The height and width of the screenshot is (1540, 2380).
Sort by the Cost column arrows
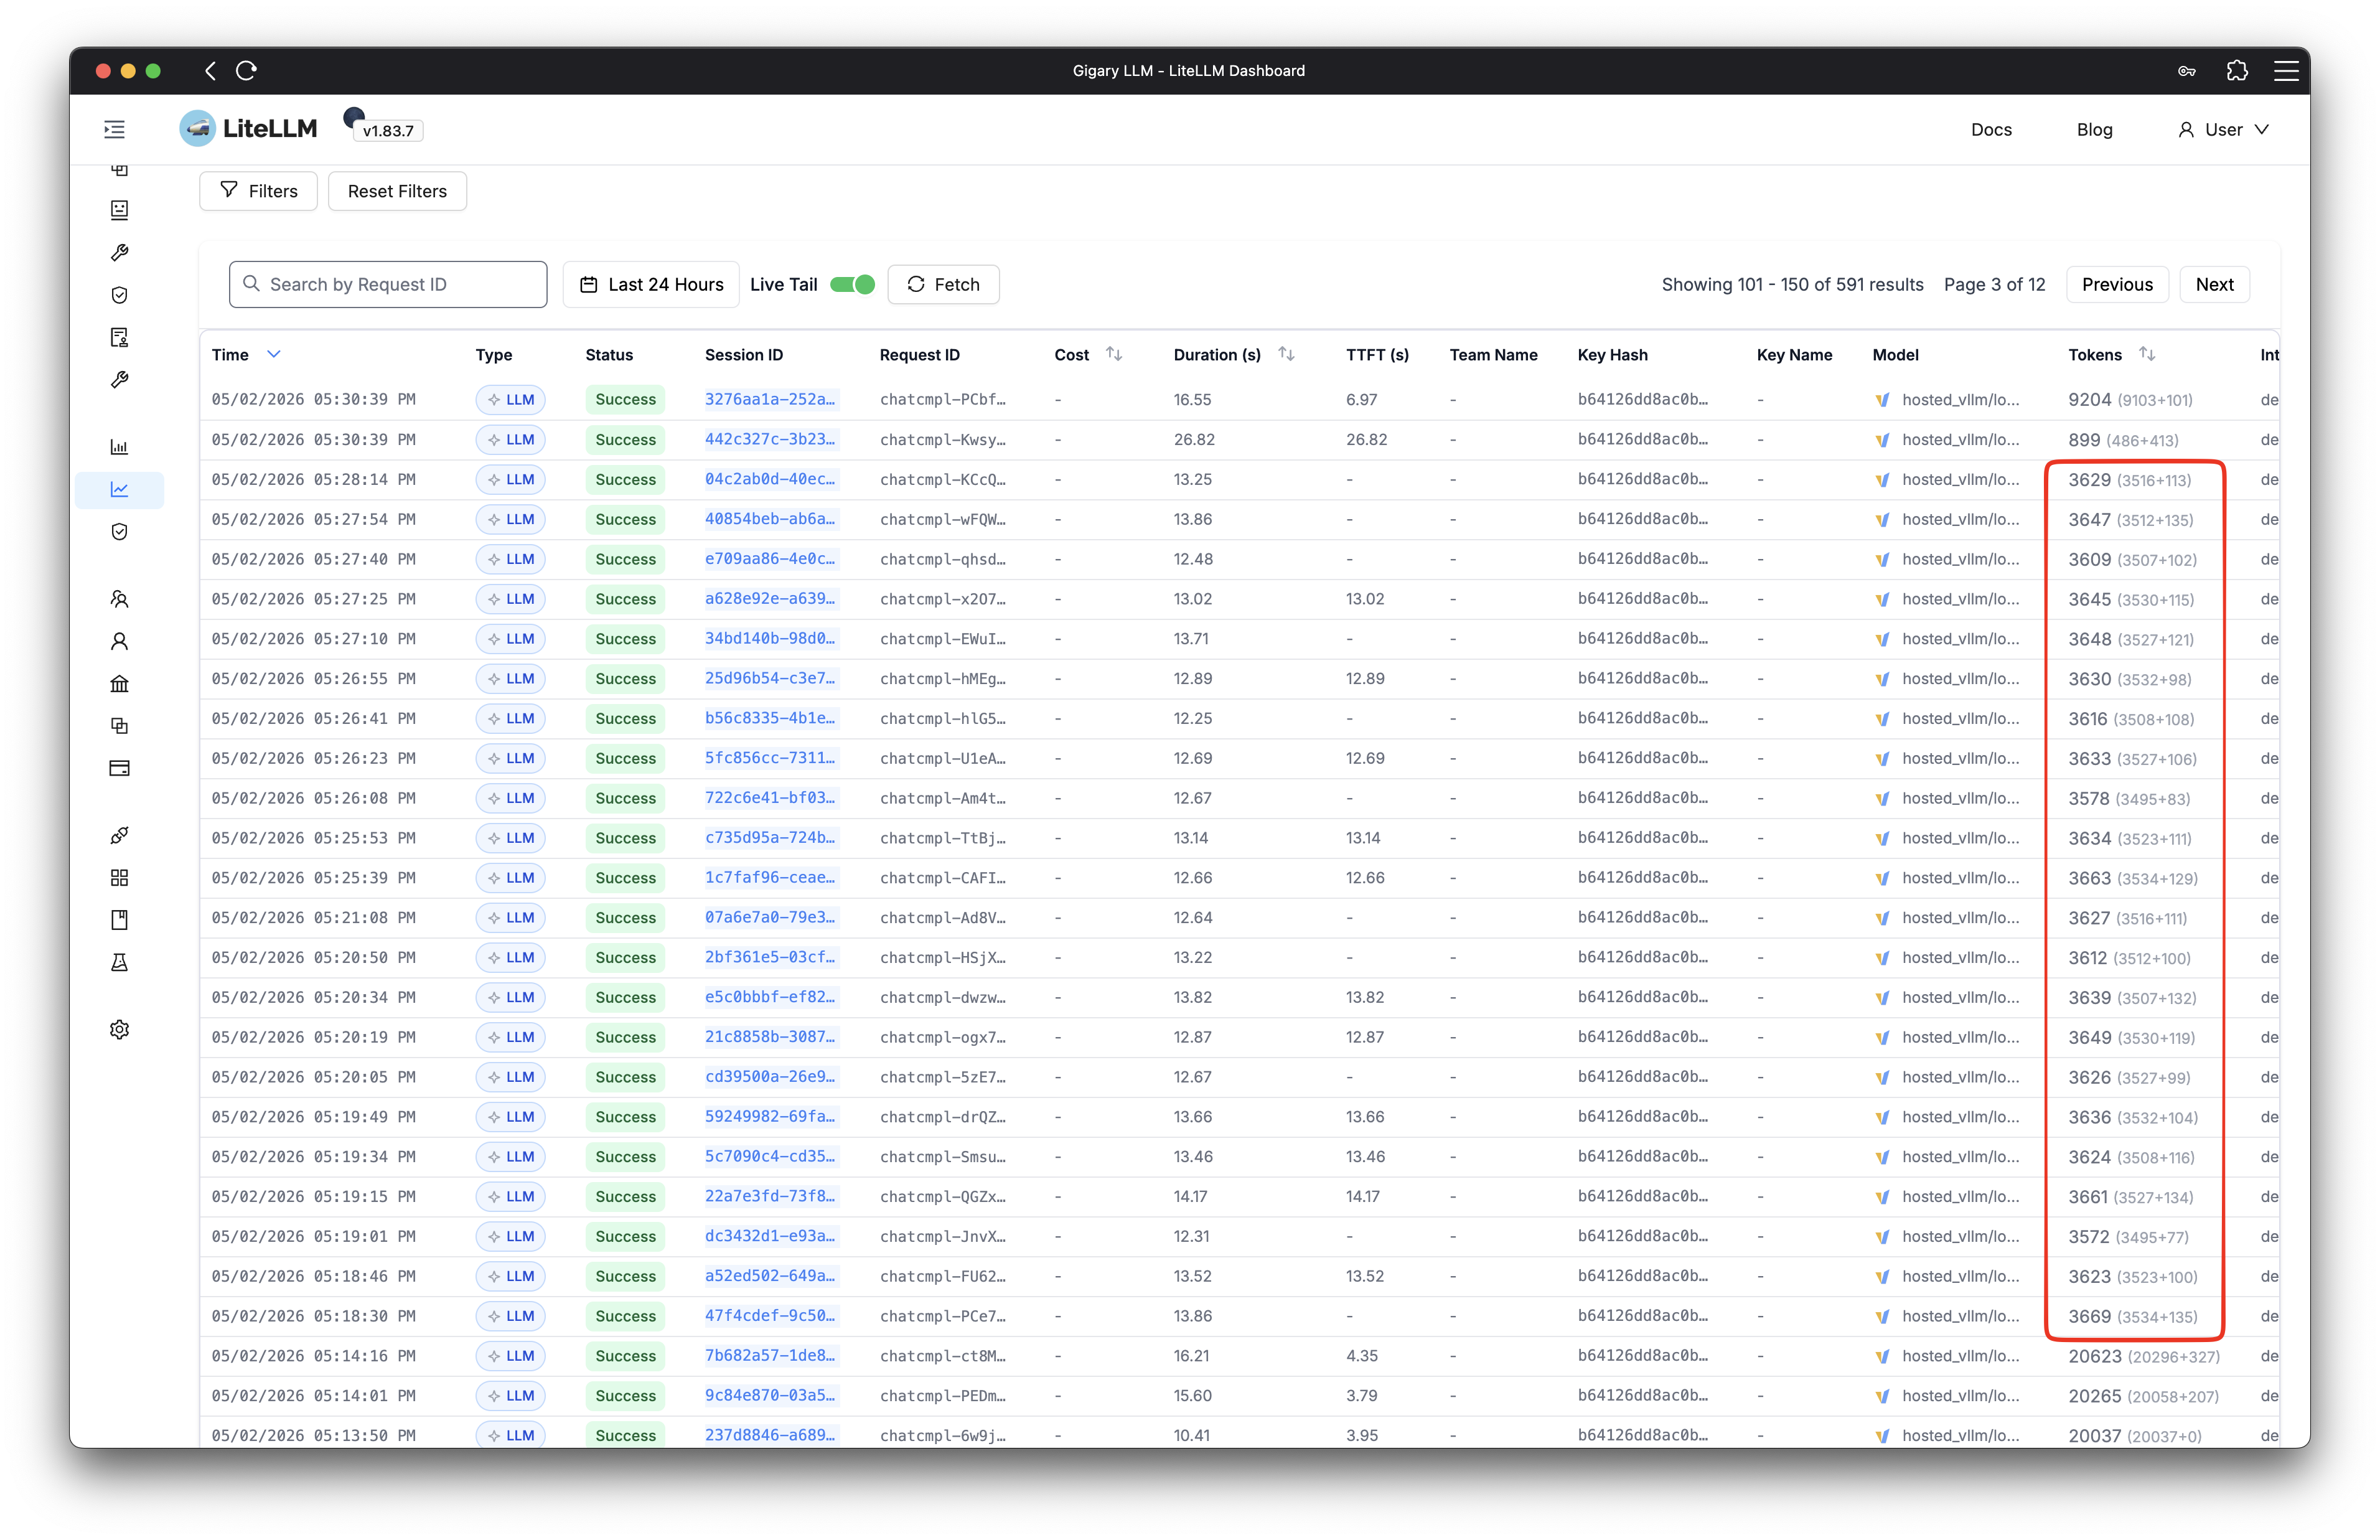(x=1113, y=354)
